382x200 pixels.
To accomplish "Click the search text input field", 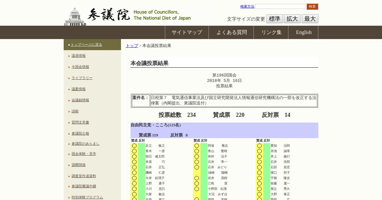I will [280, 6].
